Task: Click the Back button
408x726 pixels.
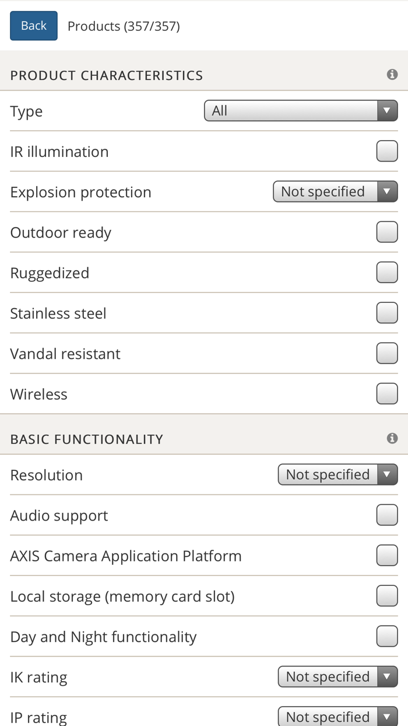Action: click(33, 25)
